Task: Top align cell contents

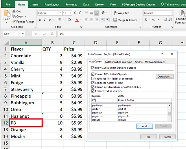Action: pos(87,13)
